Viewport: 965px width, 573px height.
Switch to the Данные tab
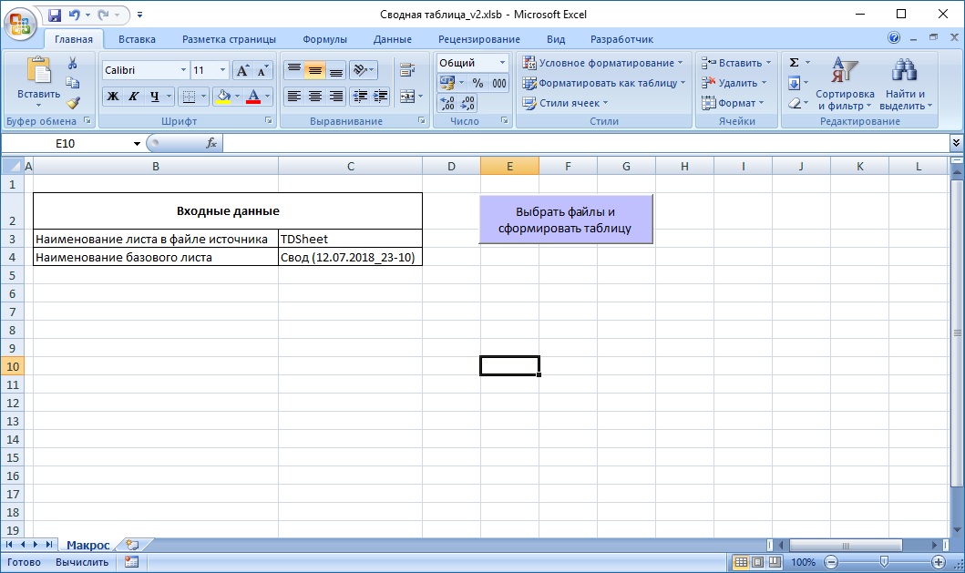pos(392,39)
